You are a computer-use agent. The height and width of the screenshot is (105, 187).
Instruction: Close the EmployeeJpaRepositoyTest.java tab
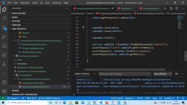click(x=113, y=8)
